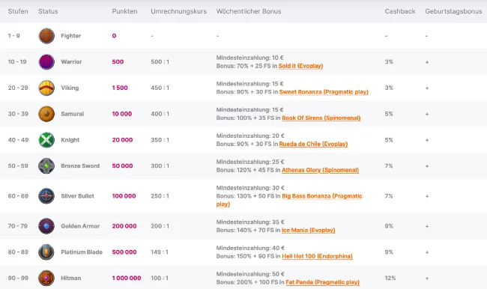Click the Bronze Sword status badge
Viewport: 487px width, 289px height.
pyautogui.click(x=46, y=166)
